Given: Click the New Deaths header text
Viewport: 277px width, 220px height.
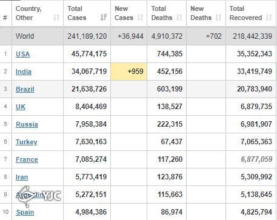Looking at the screenshot, I should (x=201, y=13).
